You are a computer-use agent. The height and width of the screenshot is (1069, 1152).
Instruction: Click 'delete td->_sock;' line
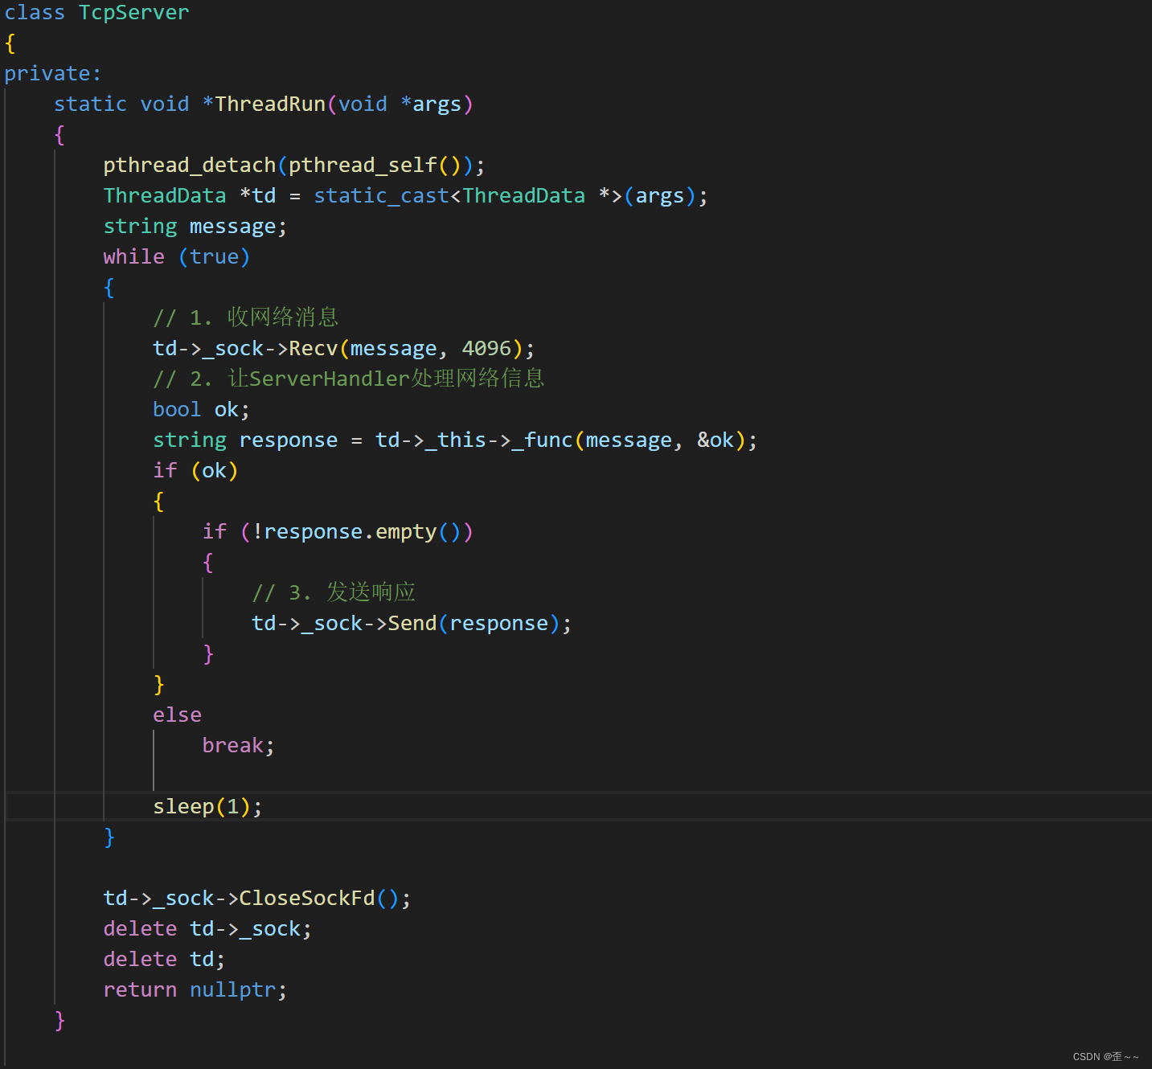pyautogui.click(x=208, y=929)
